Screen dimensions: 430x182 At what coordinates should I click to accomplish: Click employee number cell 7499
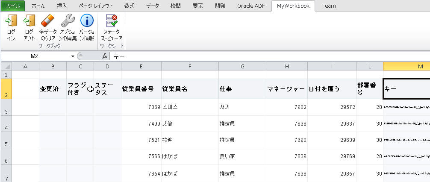point(141,123)
